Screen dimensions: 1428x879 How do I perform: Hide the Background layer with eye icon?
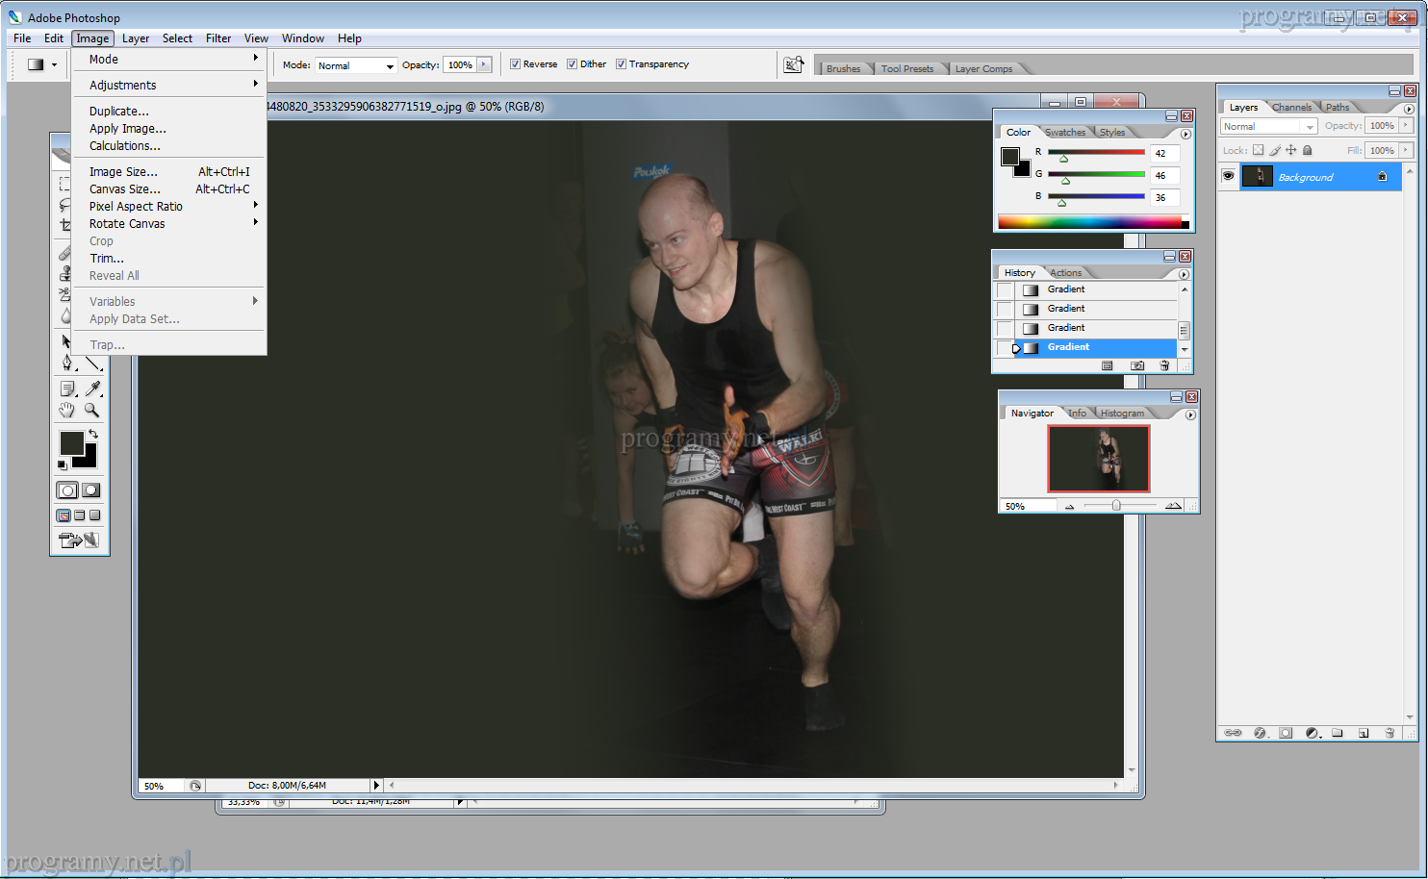[x=1228, y=176]
